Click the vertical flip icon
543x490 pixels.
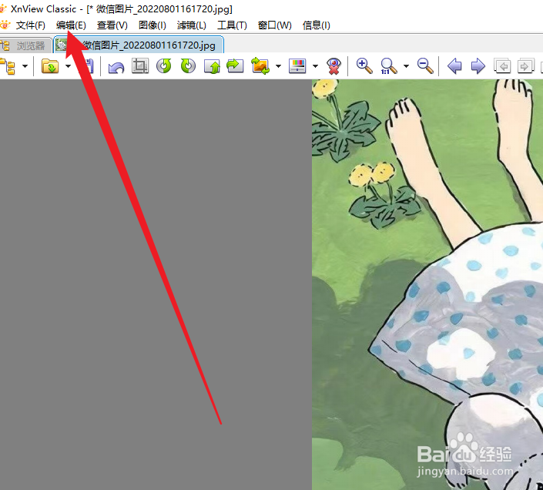212,66
